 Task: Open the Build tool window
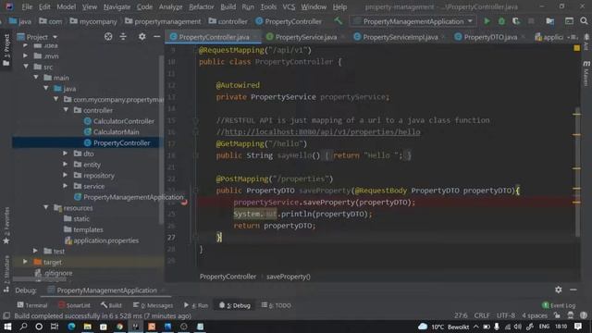[111, 305]
